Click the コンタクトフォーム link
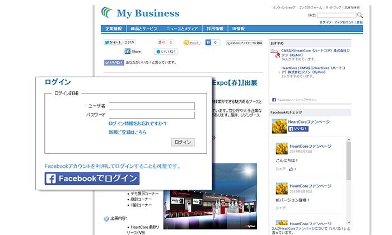Screen dimensions: 392x235 click(x=310, y=8)
